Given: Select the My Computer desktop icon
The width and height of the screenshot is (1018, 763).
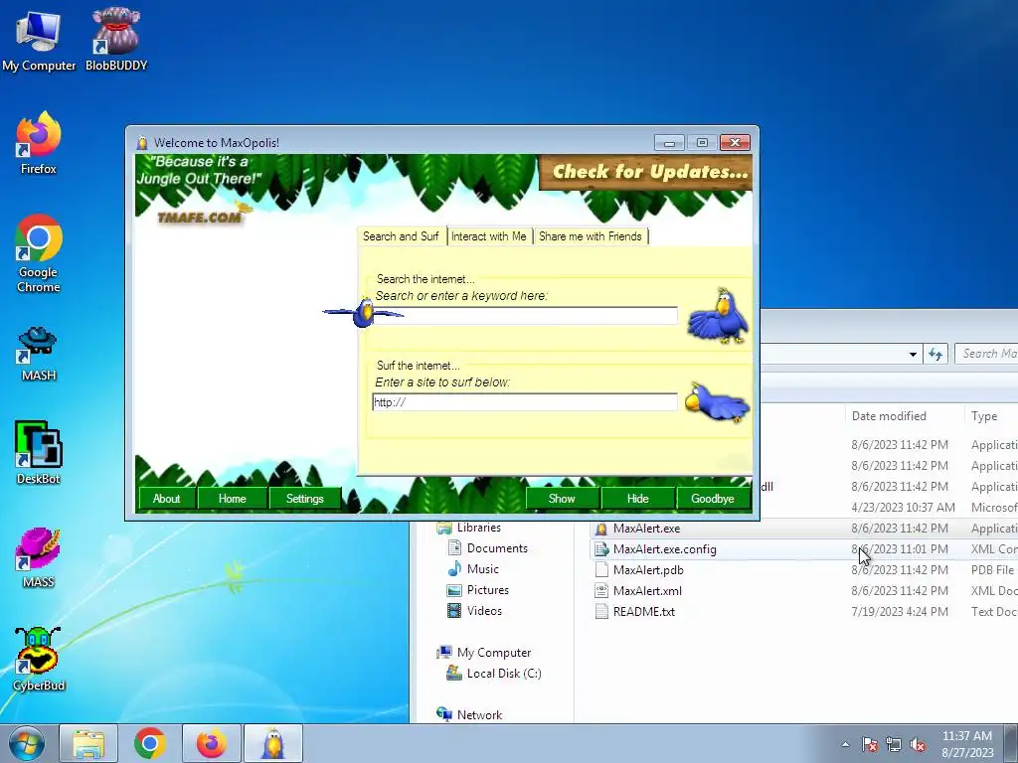Looking at the screenshot, I should [39, 40].
